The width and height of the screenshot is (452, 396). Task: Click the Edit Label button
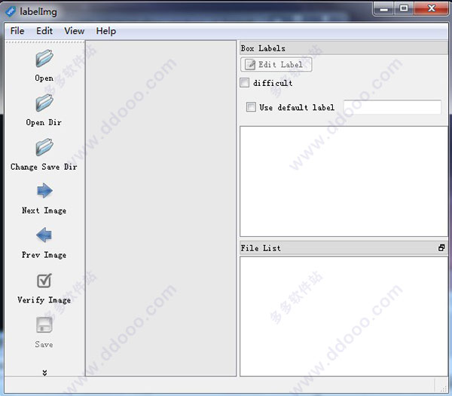point(276,64)
